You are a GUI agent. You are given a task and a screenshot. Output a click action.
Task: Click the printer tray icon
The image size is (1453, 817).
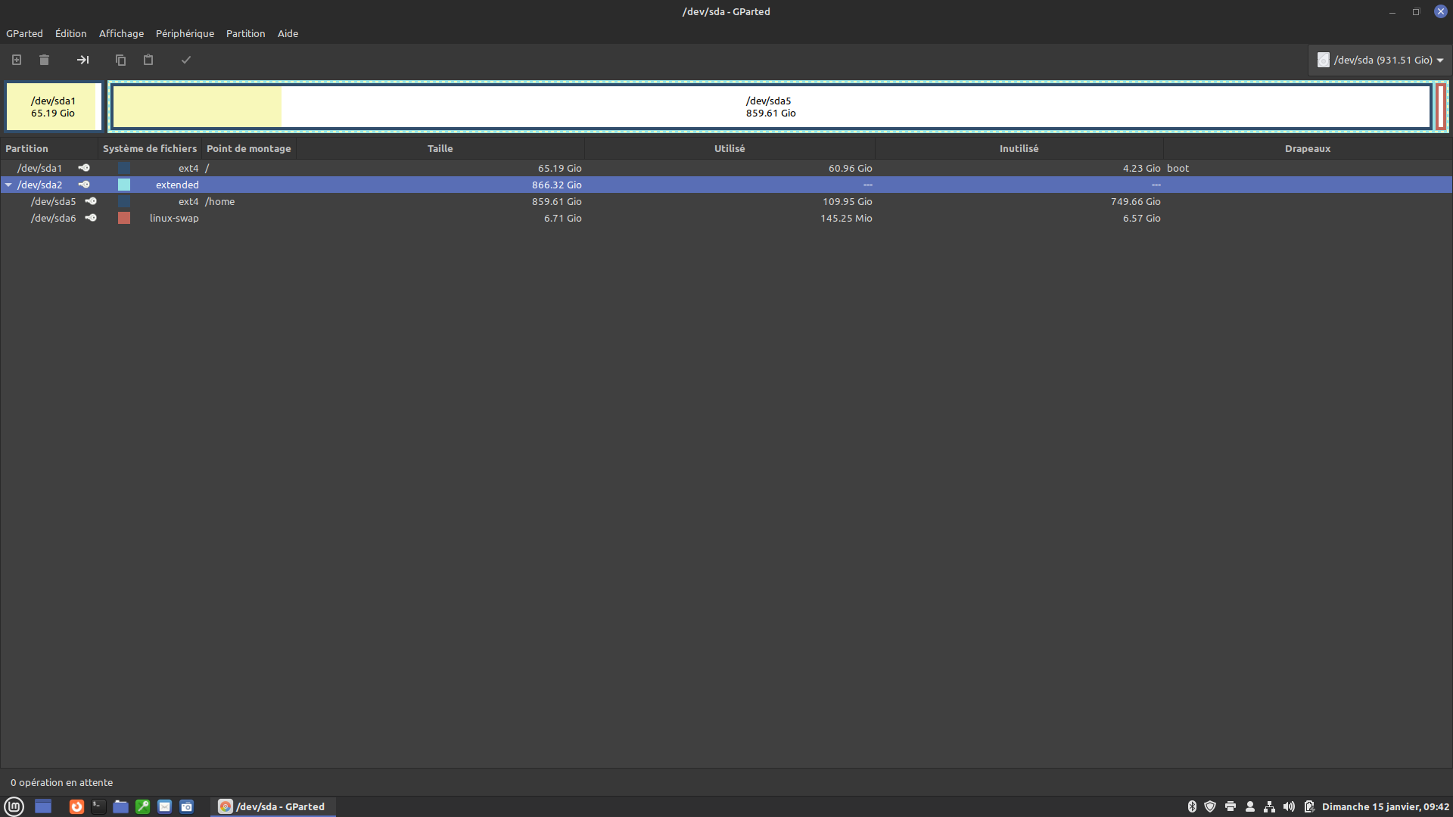[1231, 806]
